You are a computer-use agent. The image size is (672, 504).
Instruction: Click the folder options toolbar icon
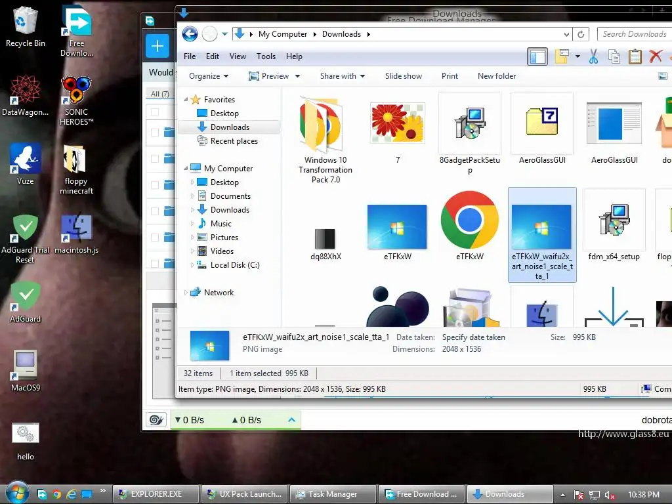pos(562,56)
